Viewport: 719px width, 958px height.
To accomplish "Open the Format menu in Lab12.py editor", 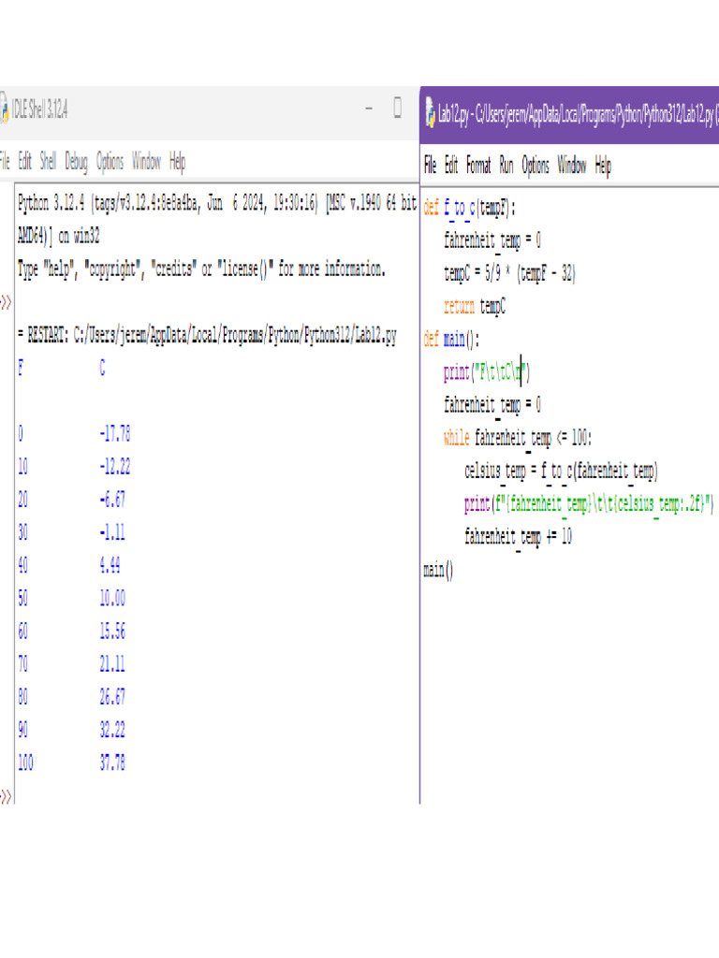I will 478,166.
